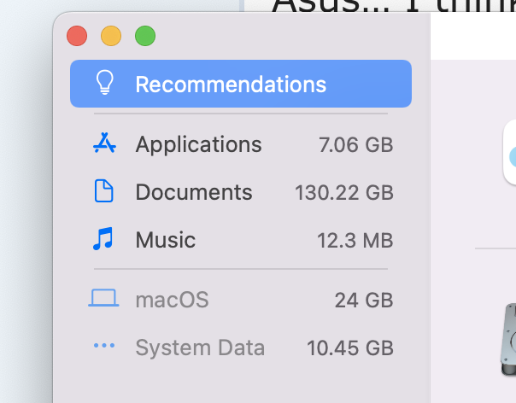
Task: Click the Music note icon
Action: (103, 240)
